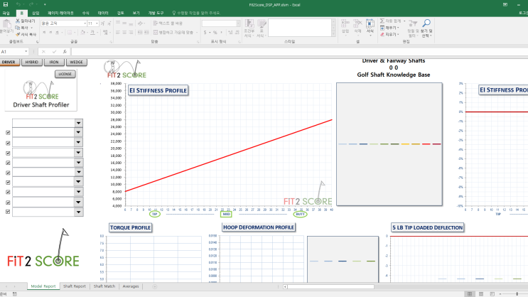
Task: Click the DRIVER button
Action: [9, 62]
